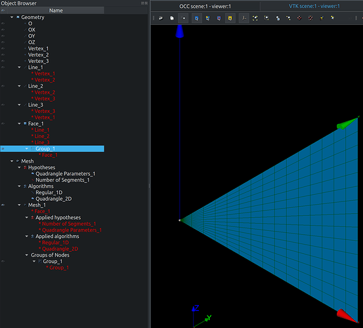
Task: Click the Dump view icon in viewer toolbar
Action: tap(161, 18)
